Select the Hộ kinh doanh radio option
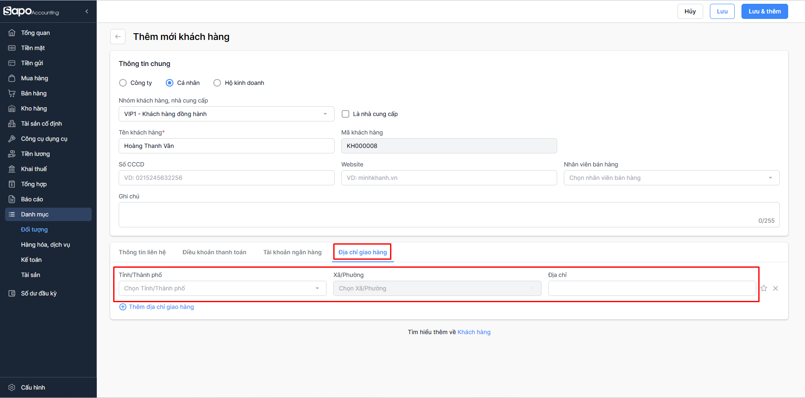Image resolution: width=805 pixels, height=398 pixels. pyautogui.click(x=217, y=83)
